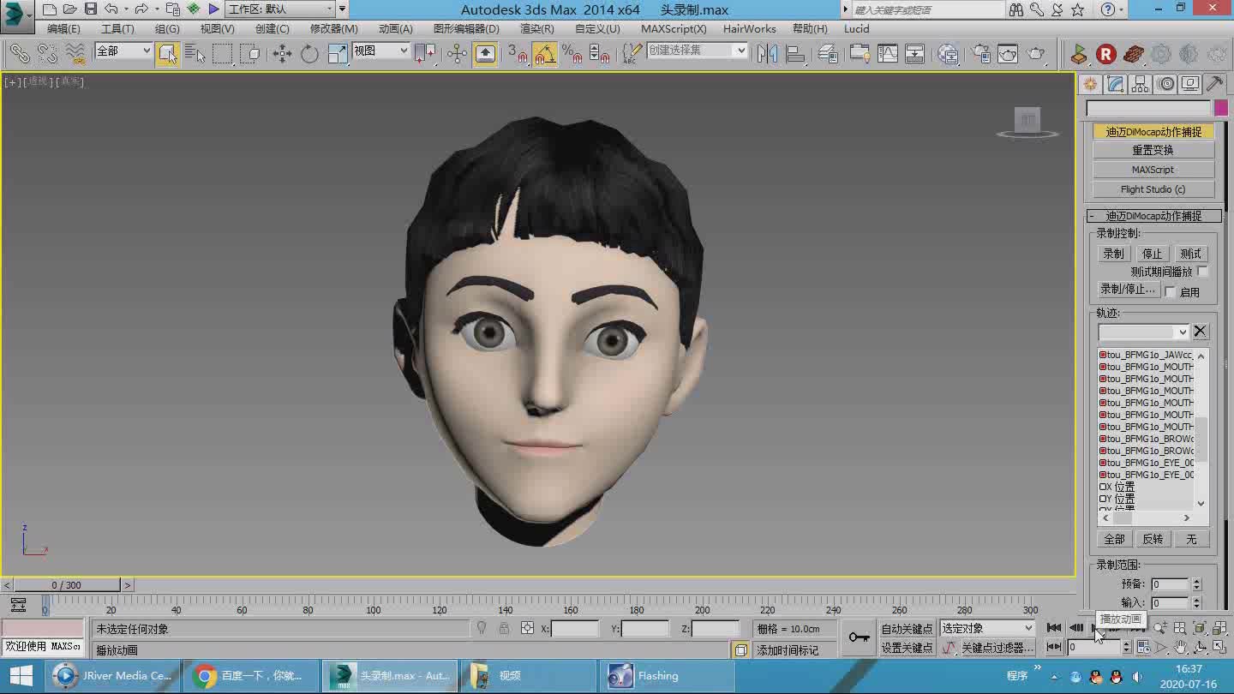The width and height of the screenshot is (1234, 694).
Task: Open the 选定对象 key filter dropdown
Action: (x=987, y=628)
